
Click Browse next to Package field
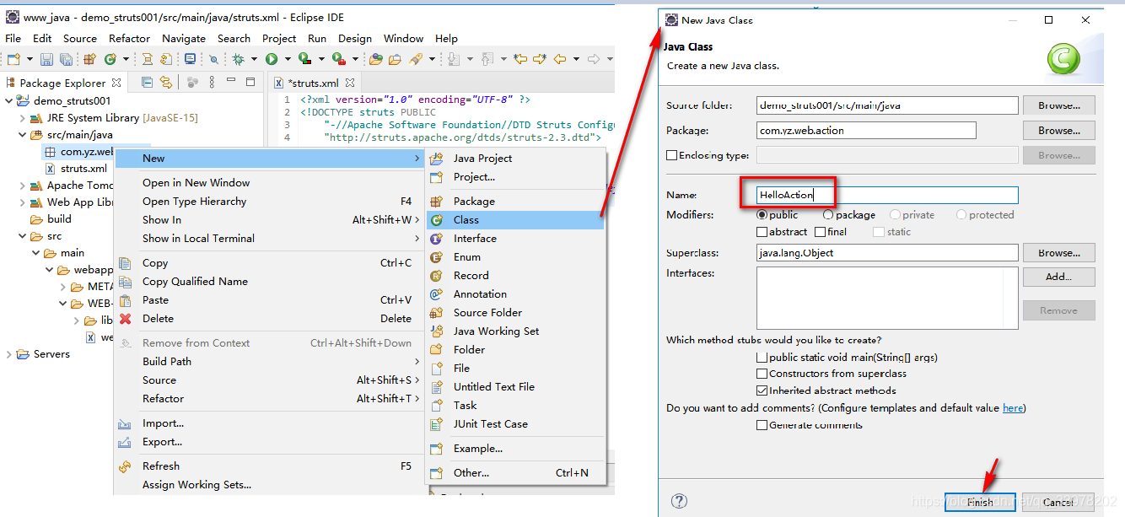pyautogui.click(x=1058, y=131)
